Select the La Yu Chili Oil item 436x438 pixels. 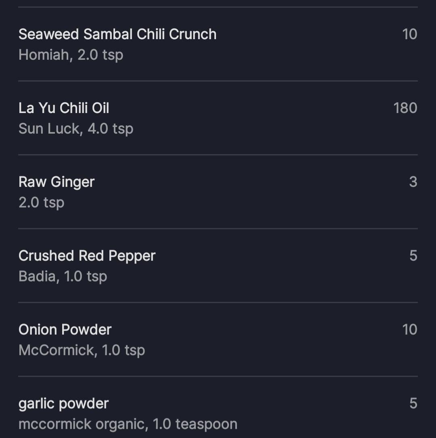218,118
